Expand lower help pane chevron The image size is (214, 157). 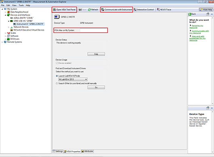[x=212, y=108]
